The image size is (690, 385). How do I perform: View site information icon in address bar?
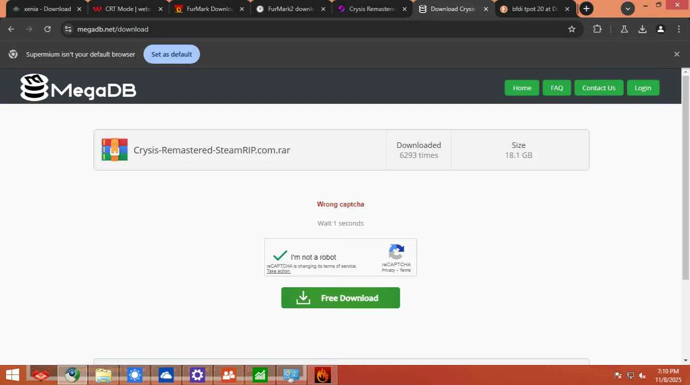click(68, 29)
